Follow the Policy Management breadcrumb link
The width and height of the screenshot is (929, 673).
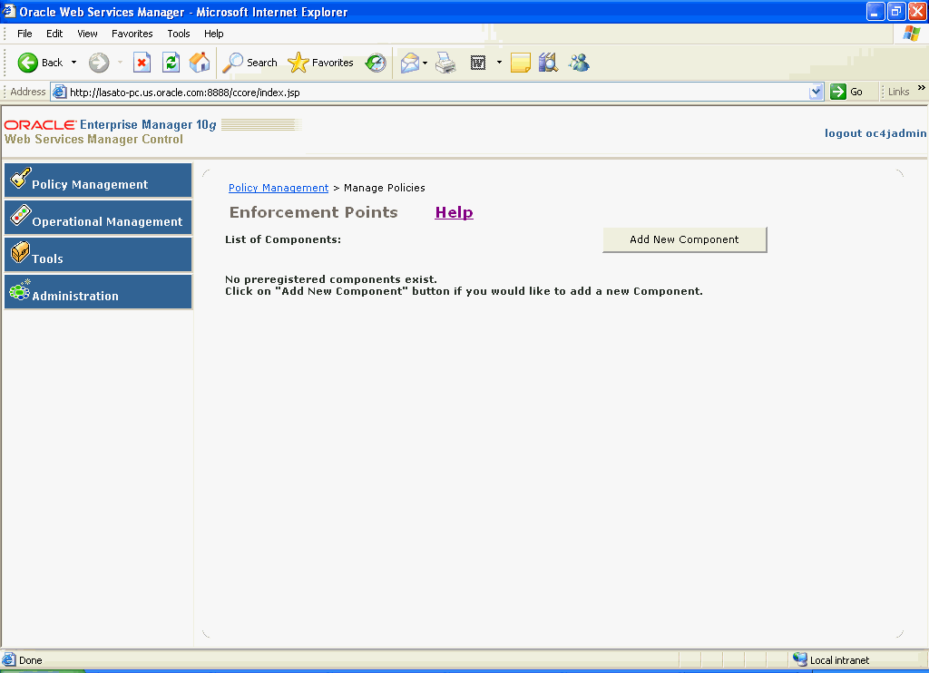[279, 188]
